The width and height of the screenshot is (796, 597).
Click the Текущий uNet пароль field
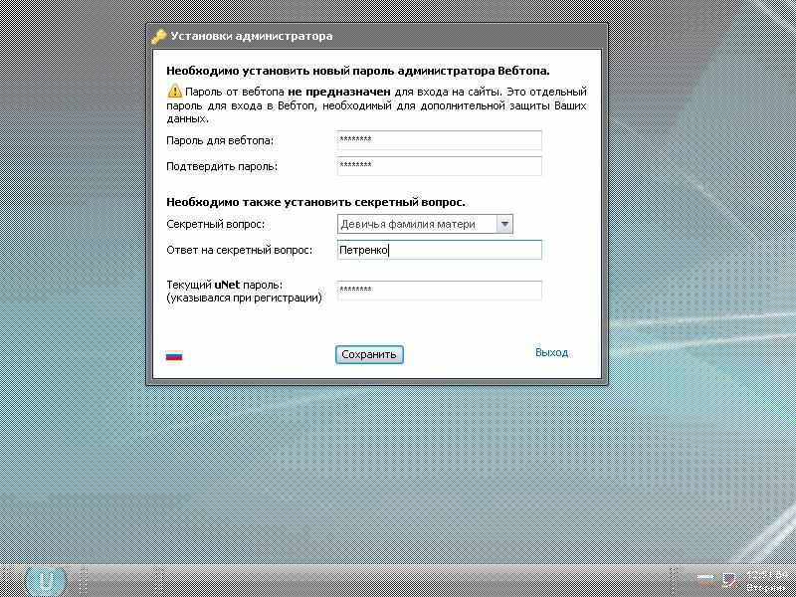pos(439,290)
